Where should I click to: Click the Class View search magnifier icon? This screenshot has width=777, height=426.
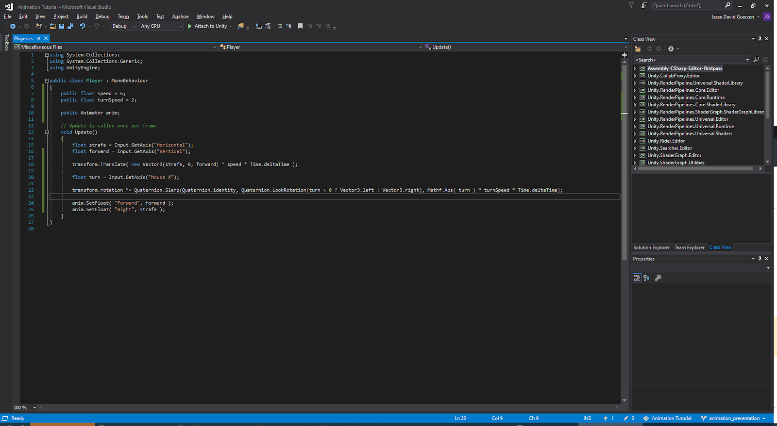click(x=756, y=60)
